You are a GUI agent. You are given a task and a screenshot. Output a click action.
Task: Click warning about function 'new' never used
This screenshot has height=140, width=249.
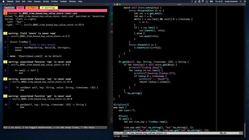click(40, 62)
